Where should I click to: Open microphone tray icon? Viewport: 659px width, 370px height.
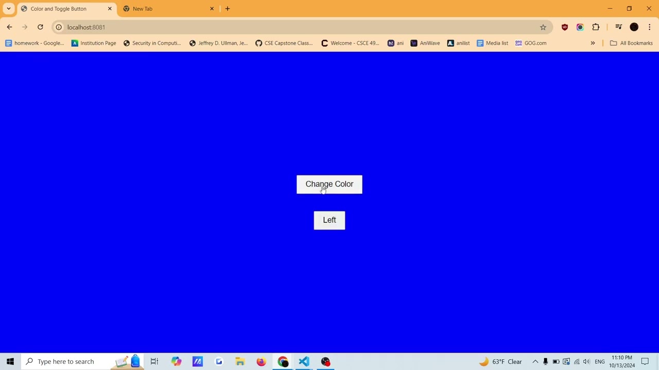tap(546, 362)
